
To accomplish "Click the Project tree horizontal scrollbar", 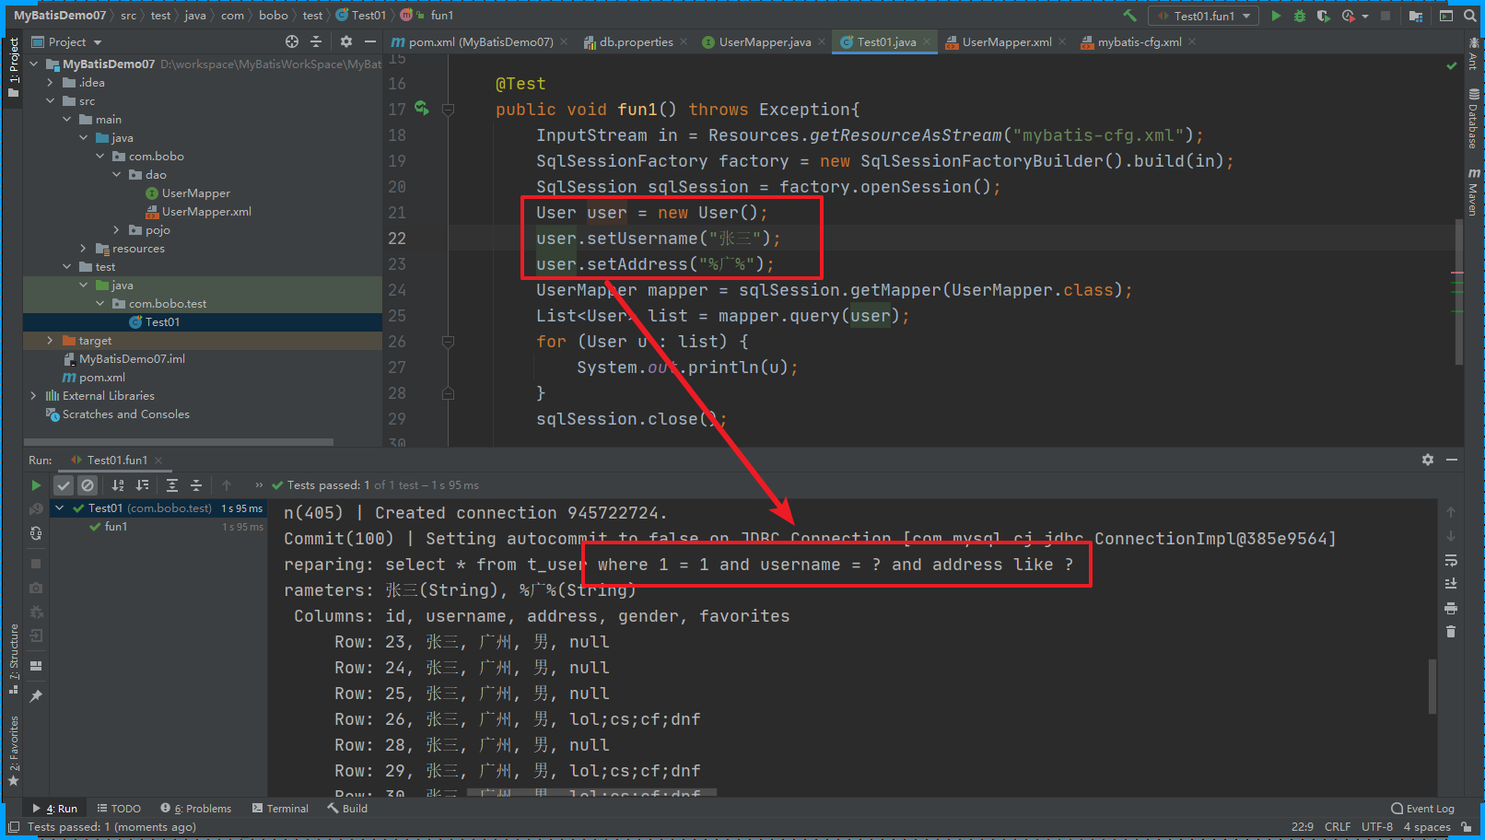I will 181,442.
